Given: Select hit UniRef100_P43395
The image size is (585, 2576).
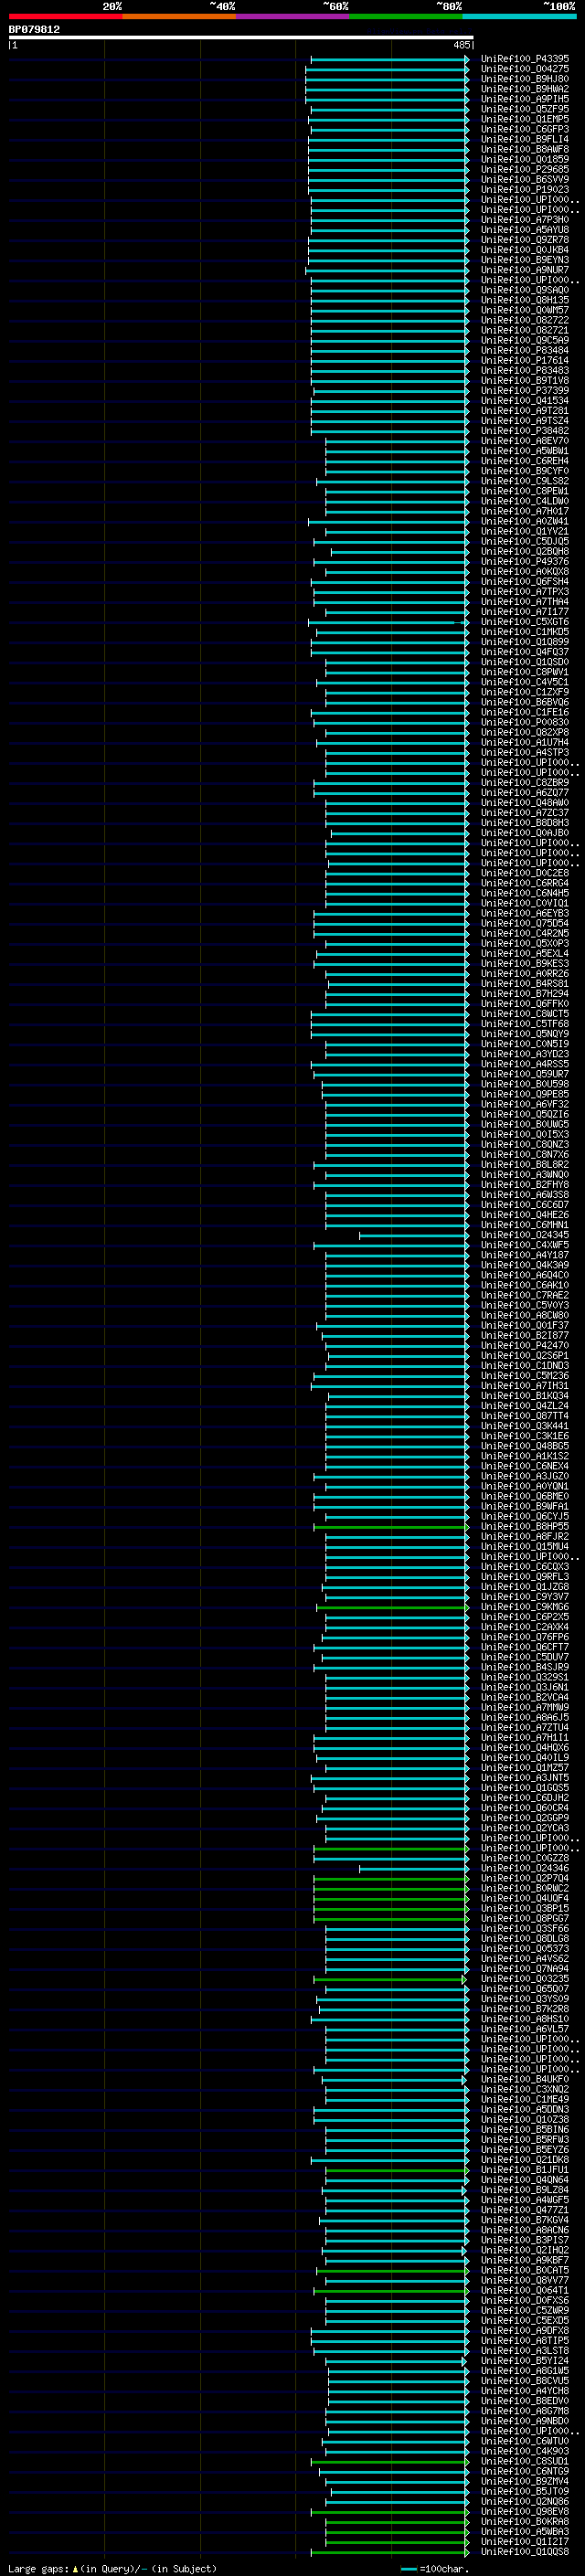Looking at the screenshot, I should pyautogui.click(x=525, y=59).
